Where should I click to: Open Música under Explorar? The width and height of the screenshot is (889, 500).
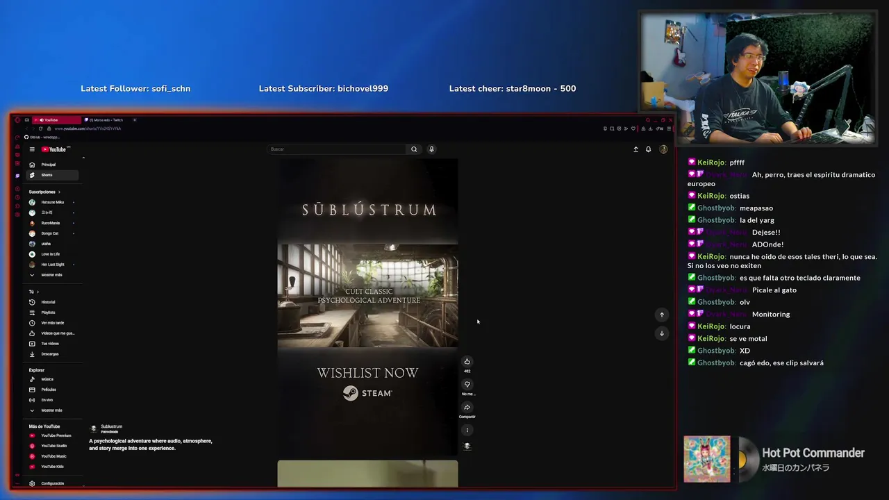53,379
